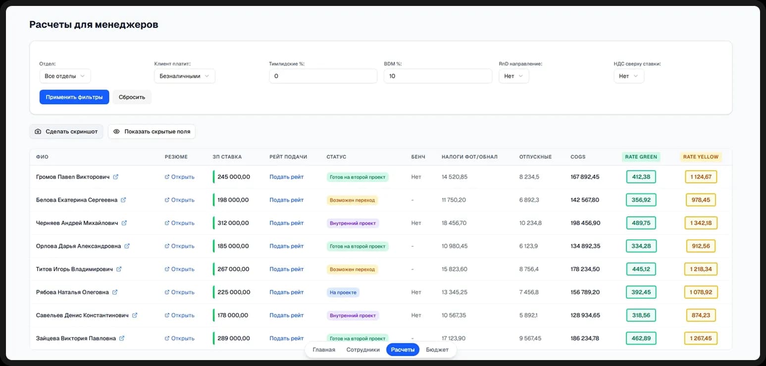Click Подать рейт for Белова Екатерина
Viewport: 766px width, 366px height.
click(x=287, y=200)
